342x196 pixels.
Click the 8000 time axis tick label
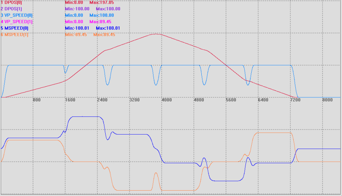click(x=327, y=100)
